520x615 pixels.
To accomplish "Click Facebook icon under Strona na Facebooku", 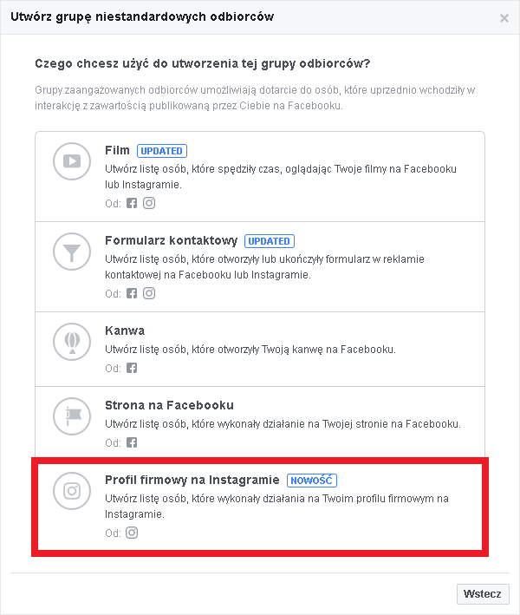I will coord(132,442).
